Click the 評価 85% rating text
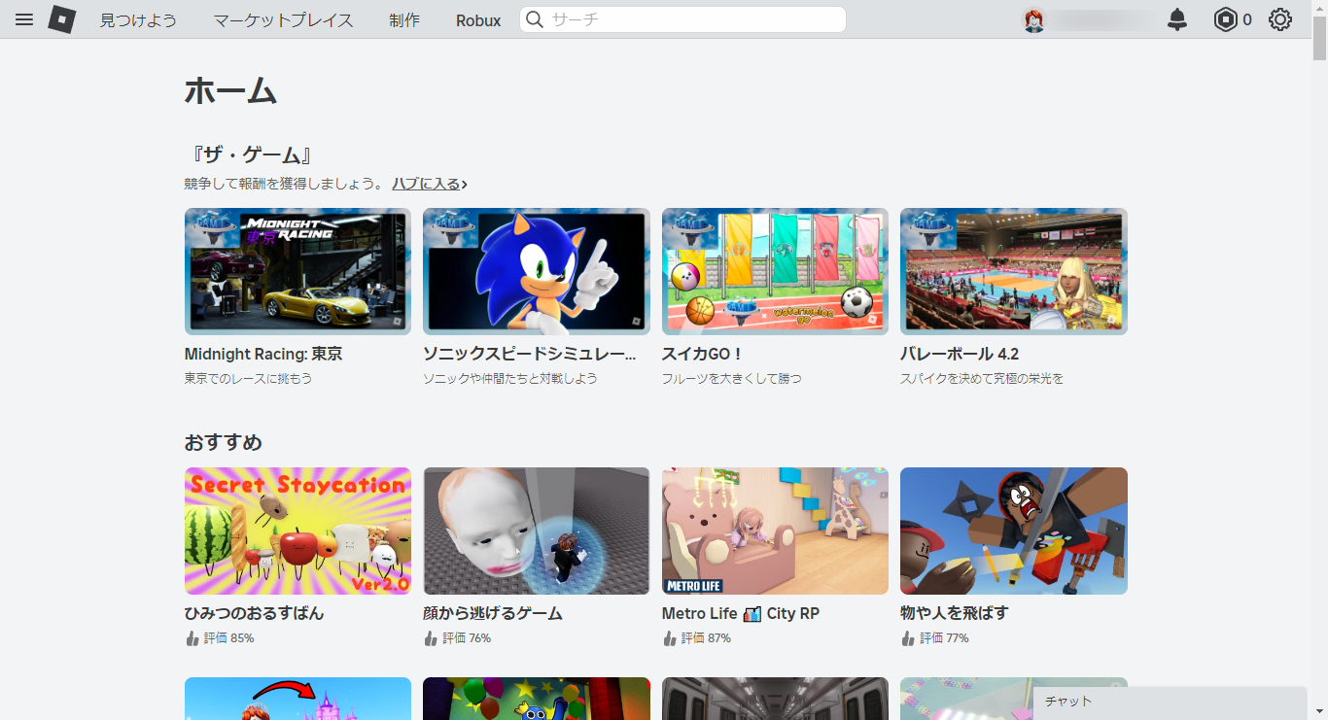The image size is (1328, 720). (229, 638)
